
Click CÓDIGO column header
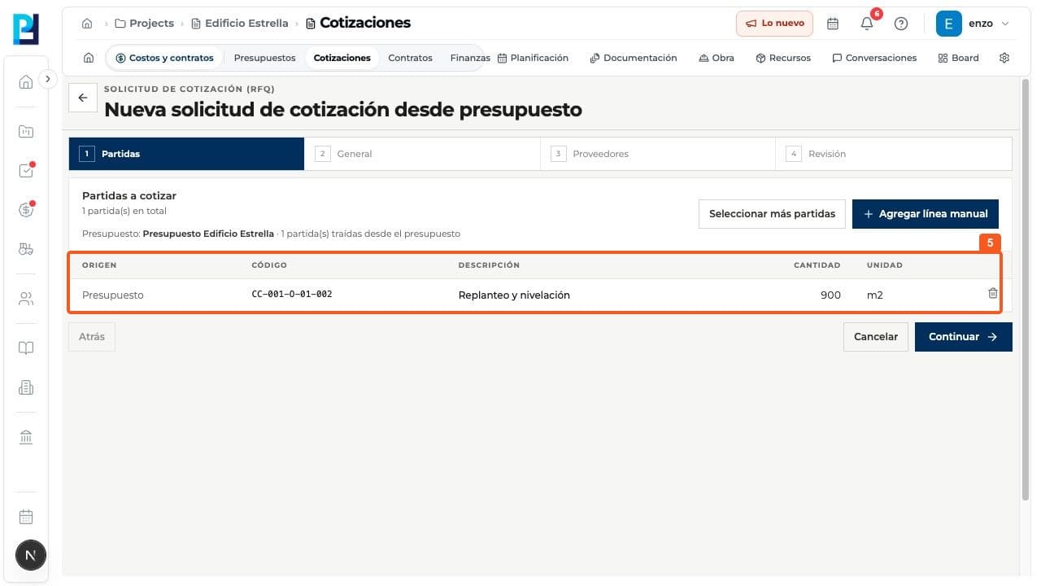click(269, 265)
